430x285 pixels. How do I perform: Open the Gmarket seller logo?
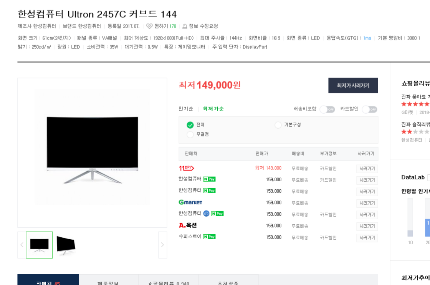coord(190,202)
